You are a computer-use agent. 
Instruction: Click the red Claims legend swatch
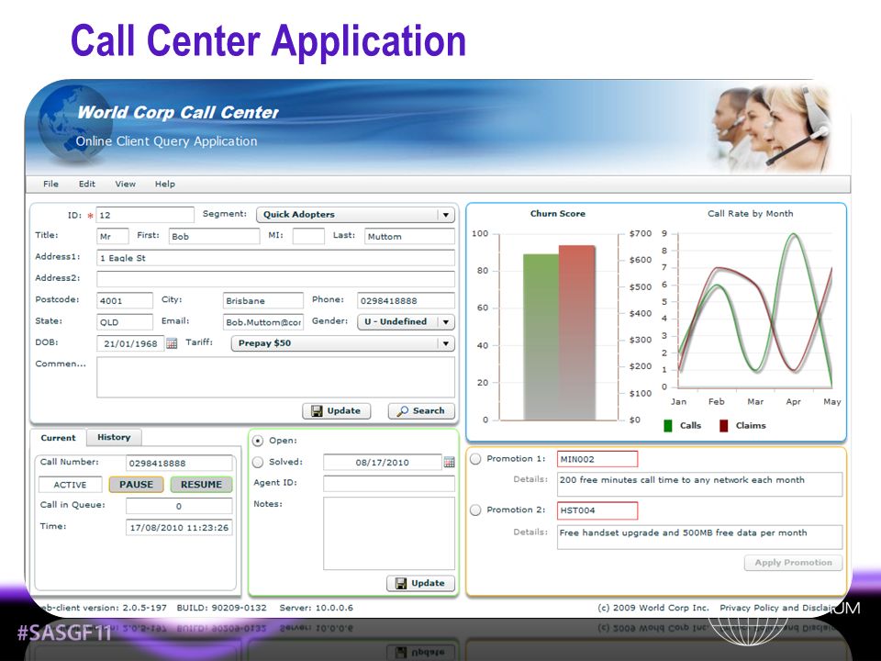pyautogui.click(x=724, y=426)
